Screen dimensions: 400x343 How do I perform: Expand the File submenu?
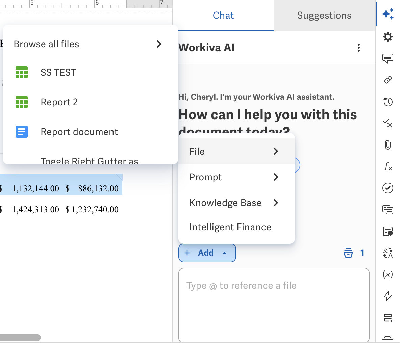tap(236, 151)
